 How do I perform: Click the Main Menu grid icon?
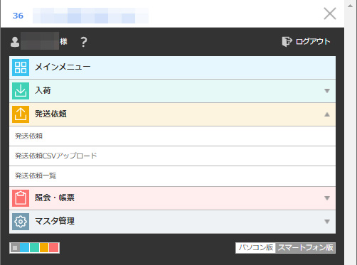pos(21,67)
